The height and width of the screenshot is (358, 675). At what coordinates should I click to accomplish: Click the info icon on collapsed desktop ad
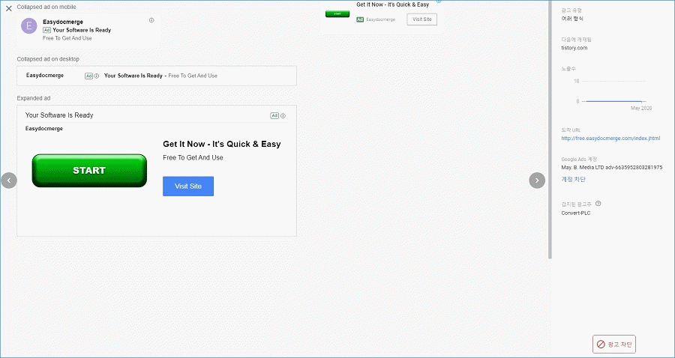coord(97,76)
